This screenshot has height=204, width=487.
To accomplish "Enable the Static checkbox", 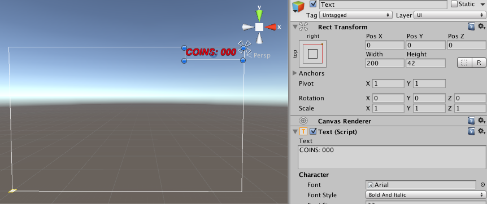I will (x=454, y=4).
